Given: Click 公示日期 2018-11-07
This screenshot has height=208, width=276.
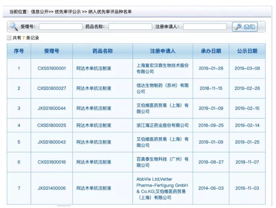Looking at the screenshot, I should click(x=247, y=162).
